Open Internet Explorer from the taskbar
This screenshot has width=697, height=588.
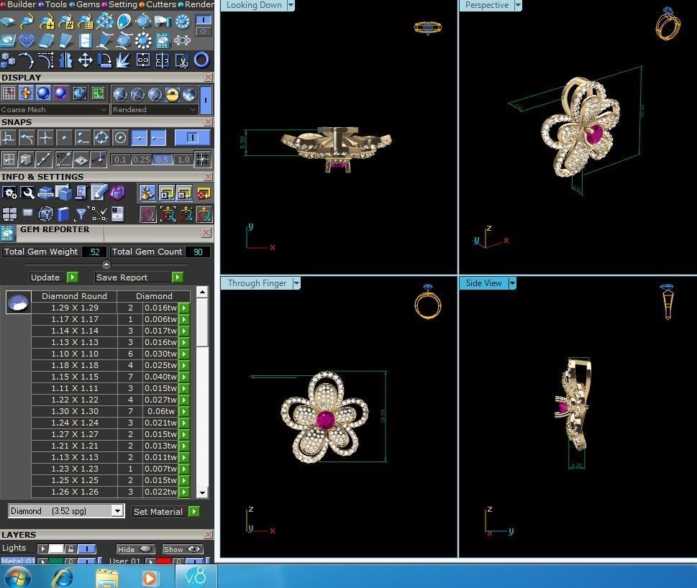point(63,578)
